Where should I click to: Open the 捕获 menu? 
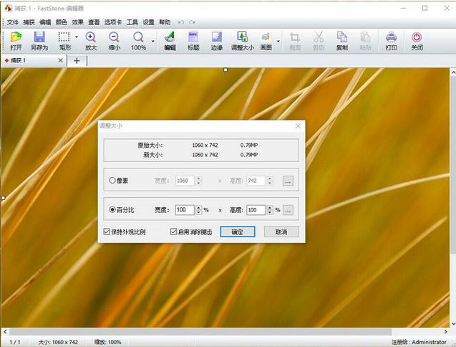(x=29, y=22)
